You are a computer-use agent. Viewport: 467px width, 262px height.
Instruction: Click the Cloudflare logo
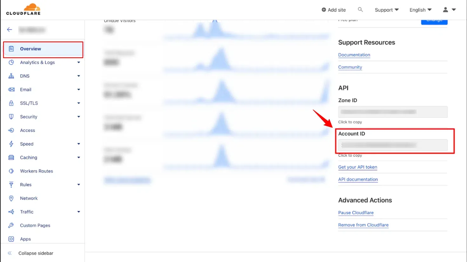23,9
